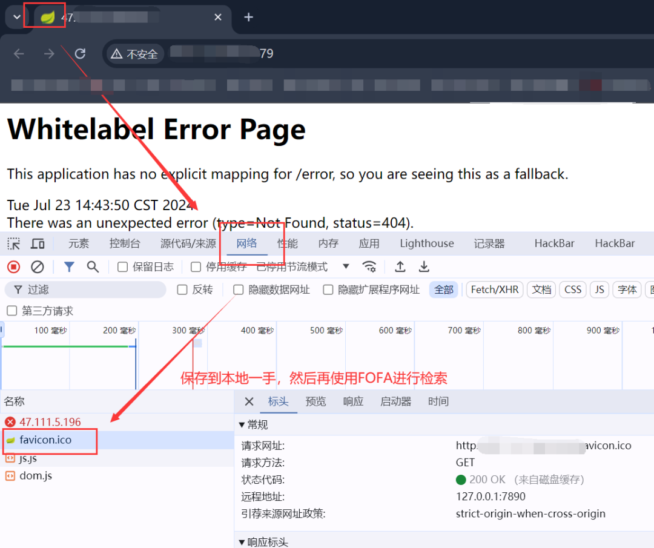Open the 时间 details tab
The height and width of the screenshot is (548, 654).
click(x=438, y=401)
